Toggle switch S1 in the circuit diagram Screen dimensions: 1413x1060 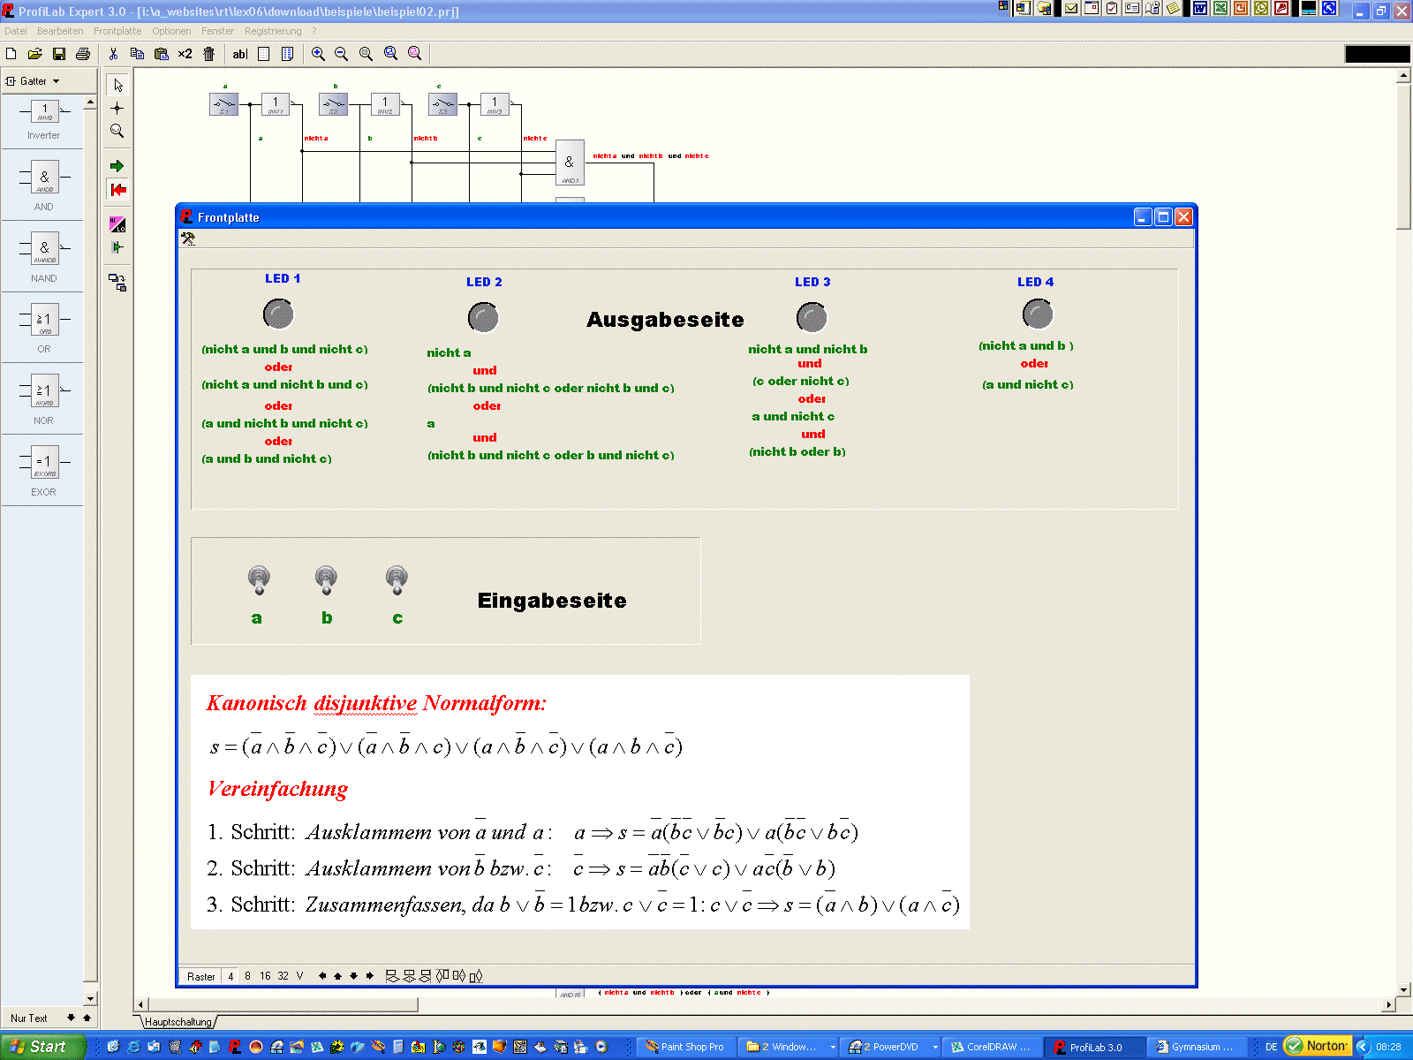tap(223, 104)
